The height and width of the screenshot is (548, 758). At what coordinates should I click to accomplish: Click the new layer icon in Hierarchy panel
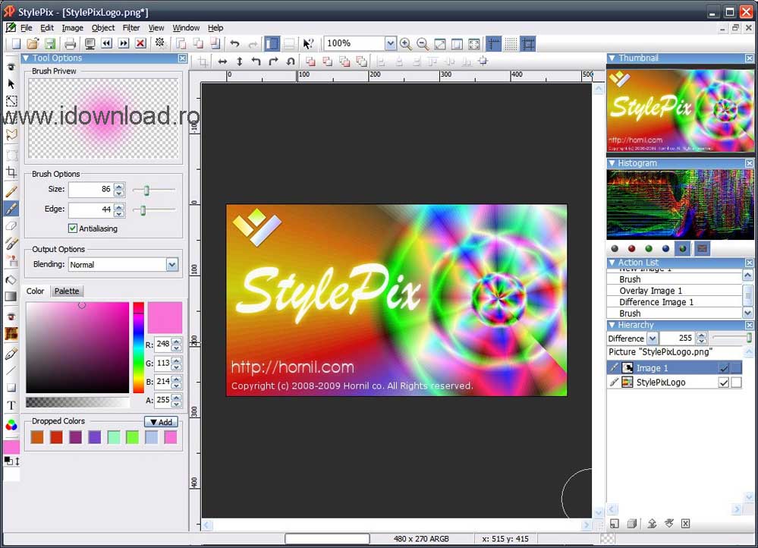point(615,524)
